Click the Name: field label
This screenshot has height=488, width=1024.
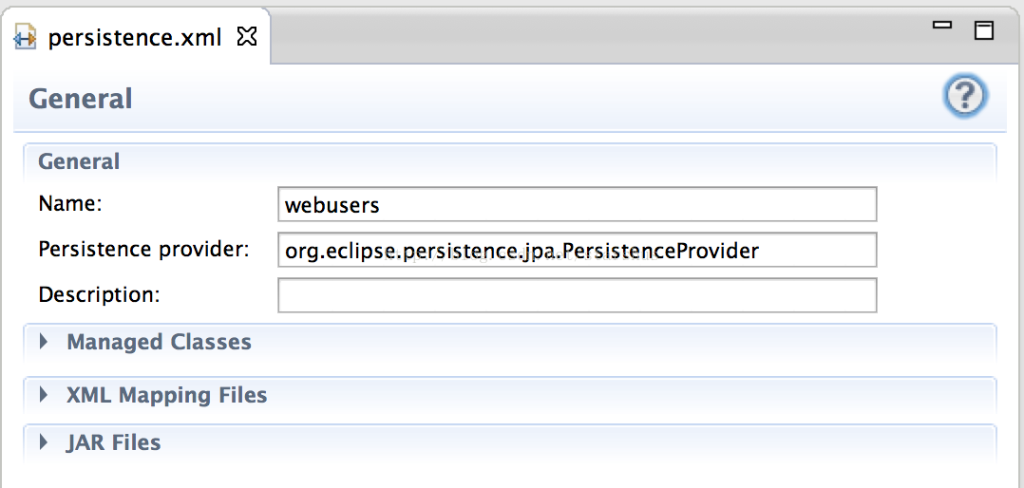click(x=70, y=203)
